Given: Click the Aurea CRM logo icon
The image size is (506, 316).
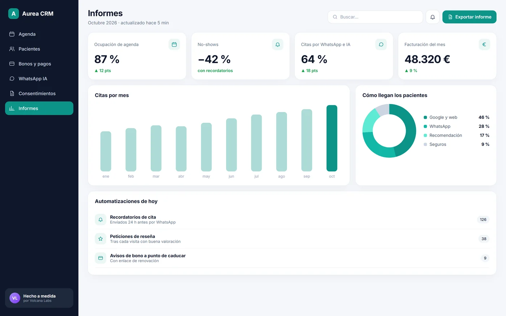Looking at the screenshot, I should (x=13, y=14).
